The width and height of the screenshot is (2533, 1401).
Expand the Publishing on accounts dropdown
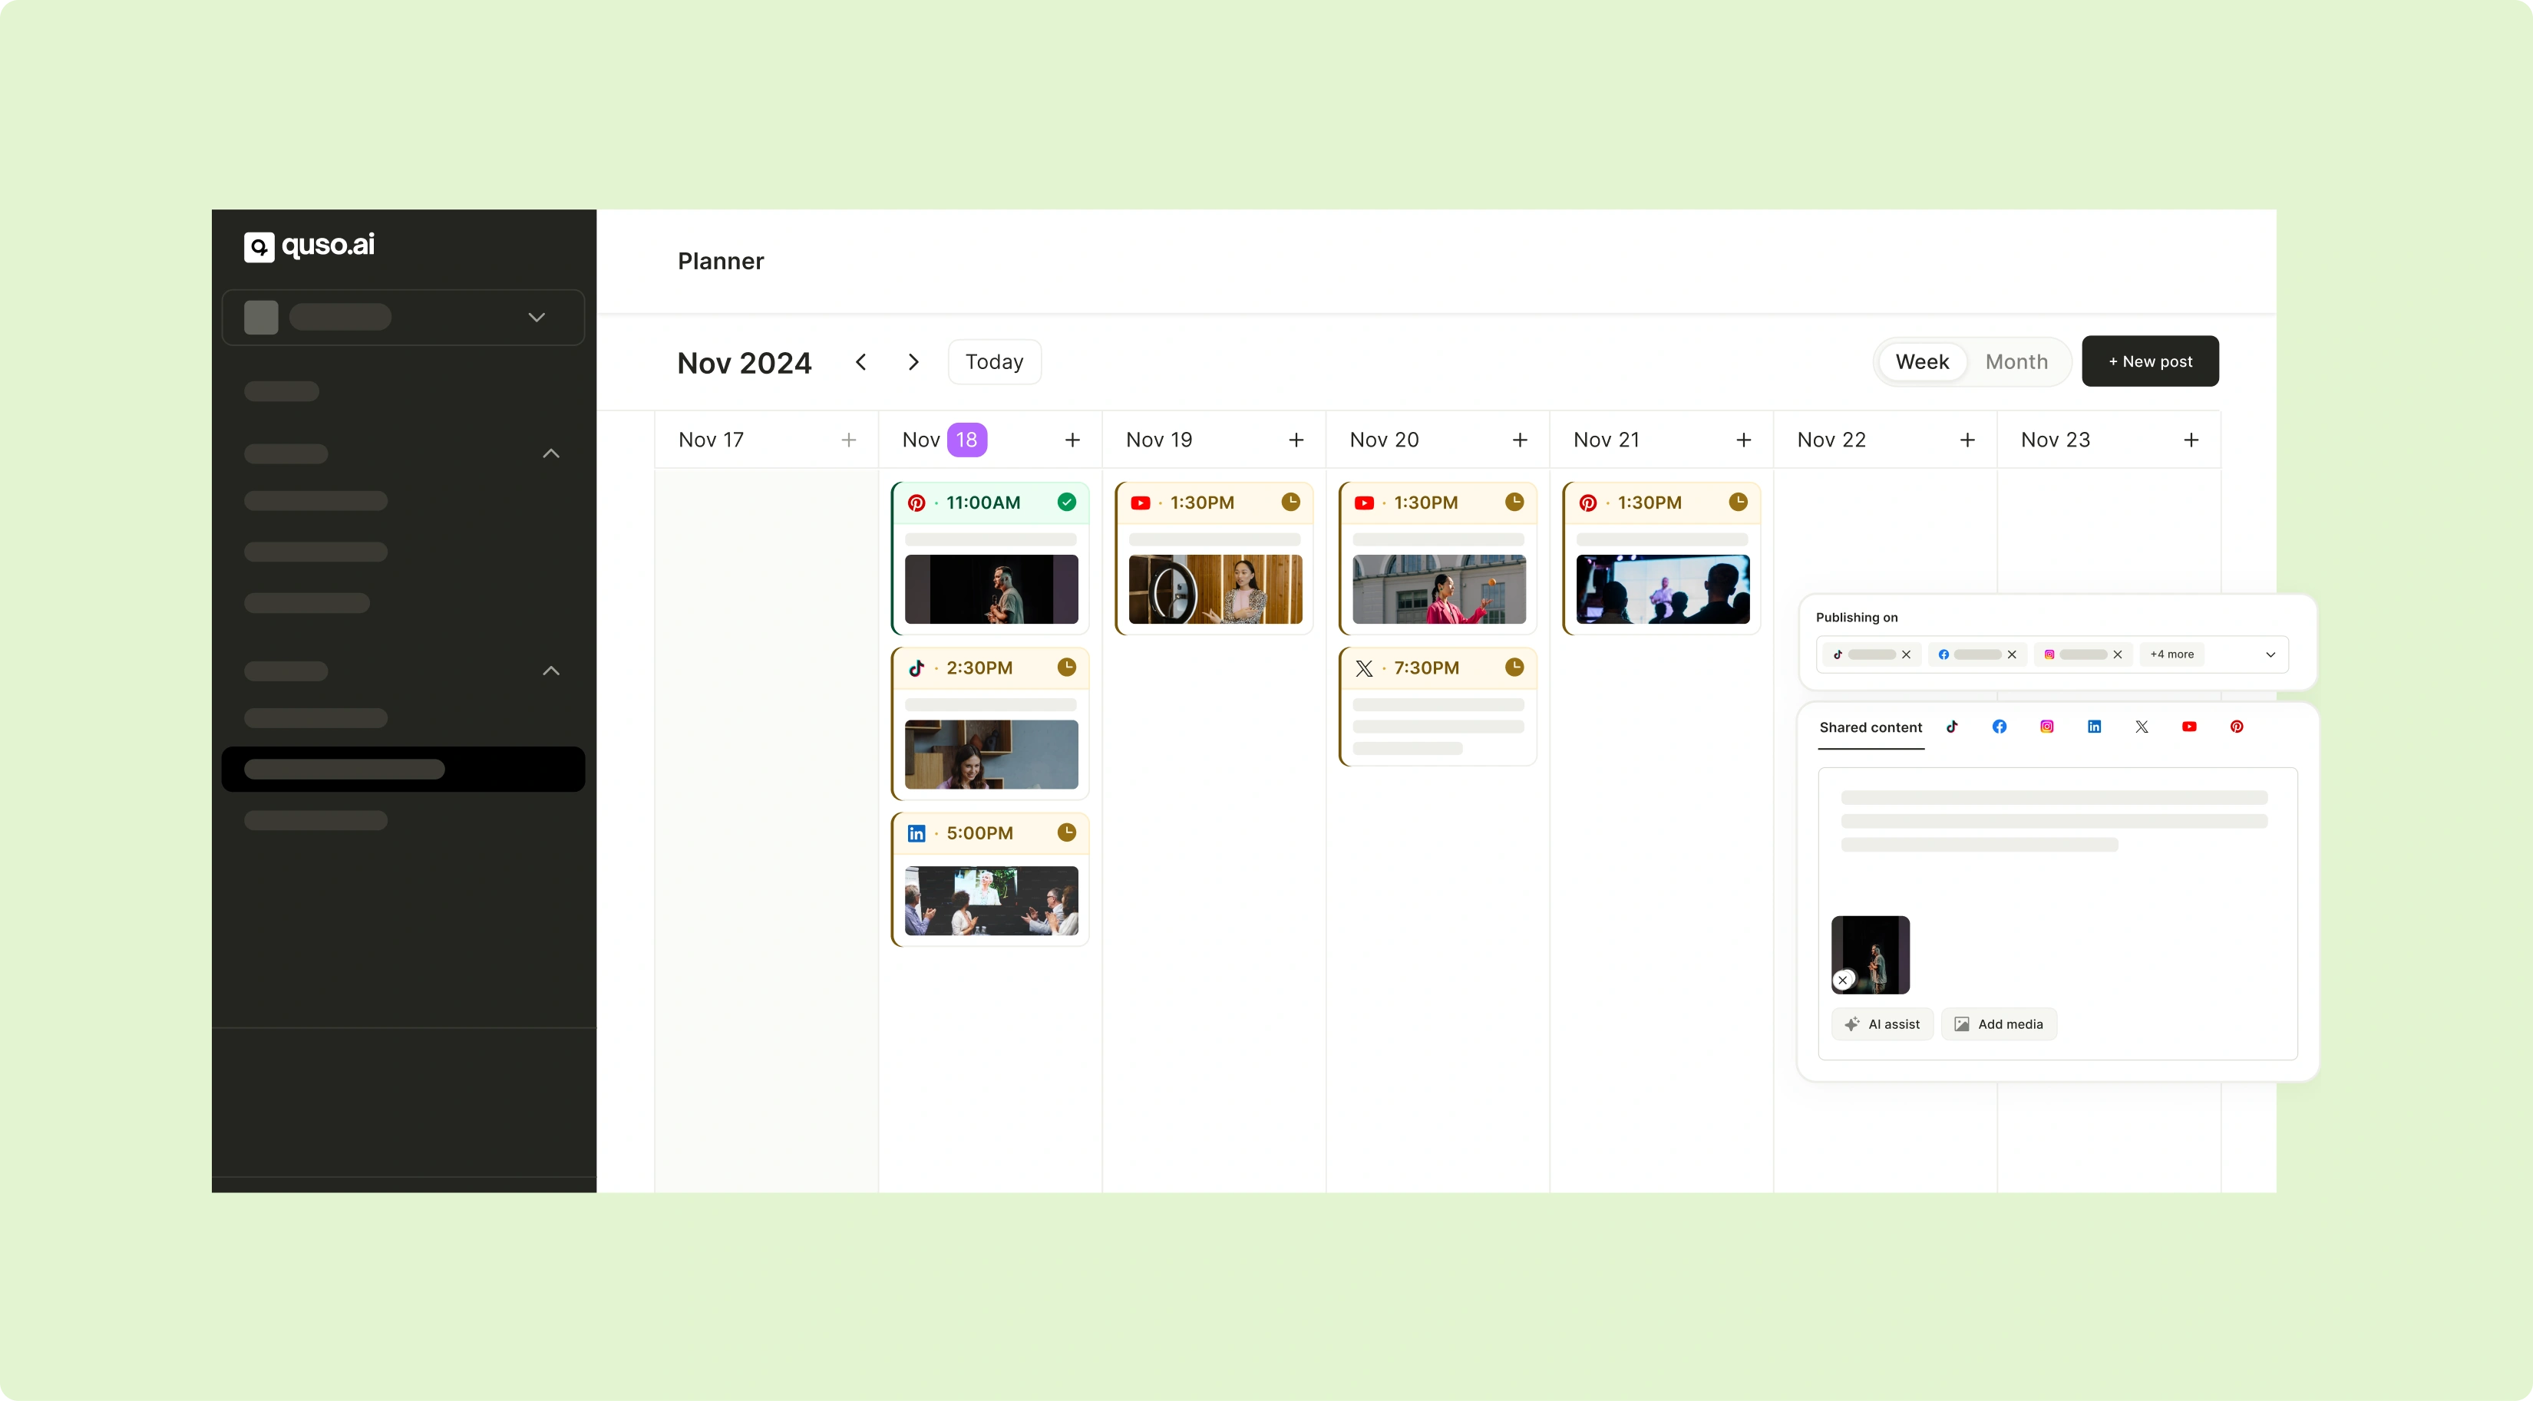point(2270,654)
